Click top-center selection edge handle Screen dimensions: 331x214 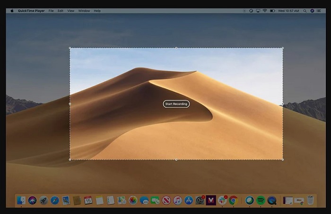(176, 48)
